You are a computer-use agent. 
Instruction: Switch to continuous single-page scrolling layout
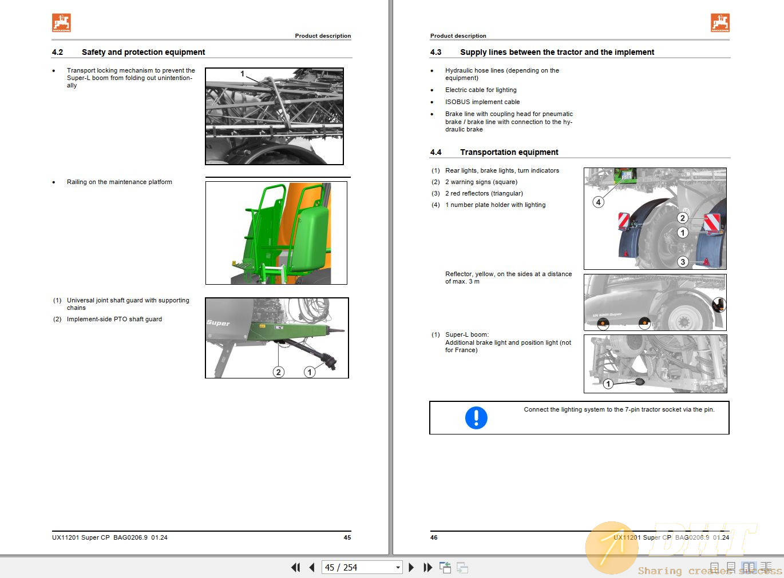click(x=731, y=568)
